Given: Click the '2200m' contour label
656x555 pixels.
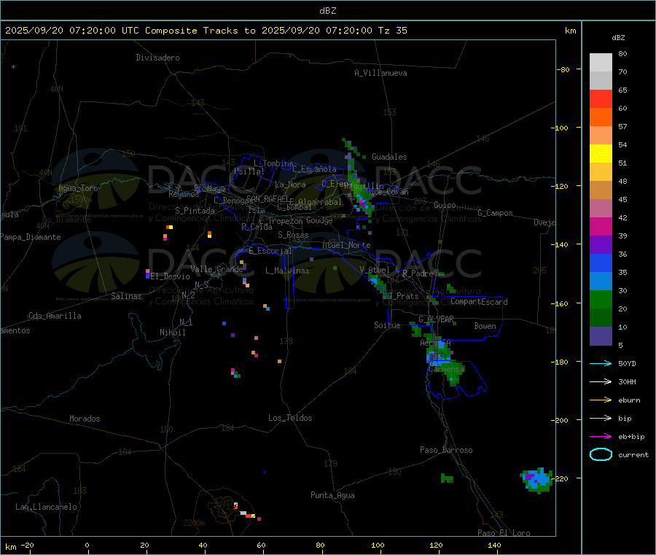Looking at the screenshot, I should pyautogui.click(x=194, y=523).
